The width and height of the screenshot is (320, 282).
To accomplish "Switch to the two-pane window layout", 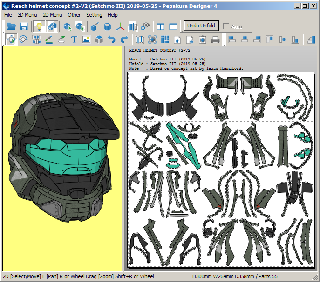I will [x=160, y=26].
